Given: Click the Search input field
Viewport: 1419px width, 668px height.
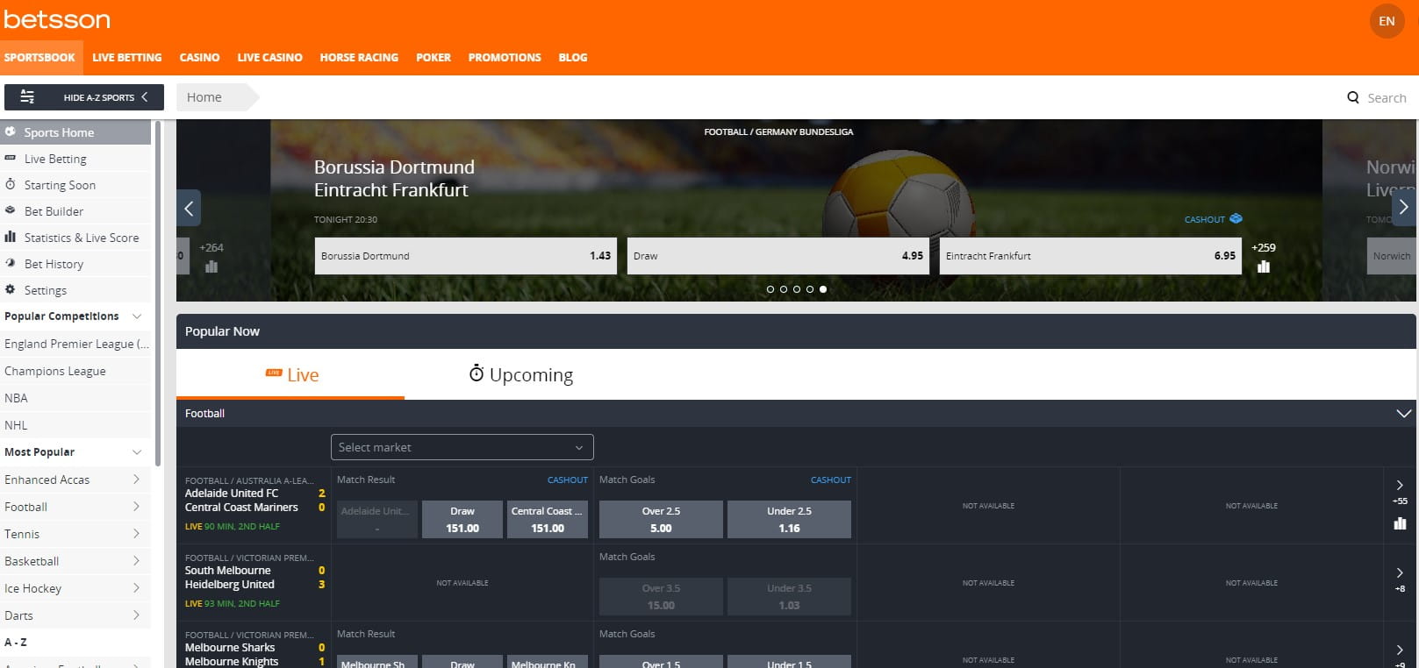Looking at the screenshot, I should tap(1387, 98).
